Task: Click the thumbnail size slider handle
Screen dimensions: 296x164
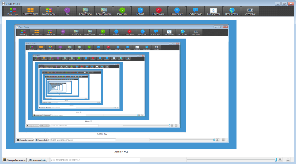Action: point(275,160)
